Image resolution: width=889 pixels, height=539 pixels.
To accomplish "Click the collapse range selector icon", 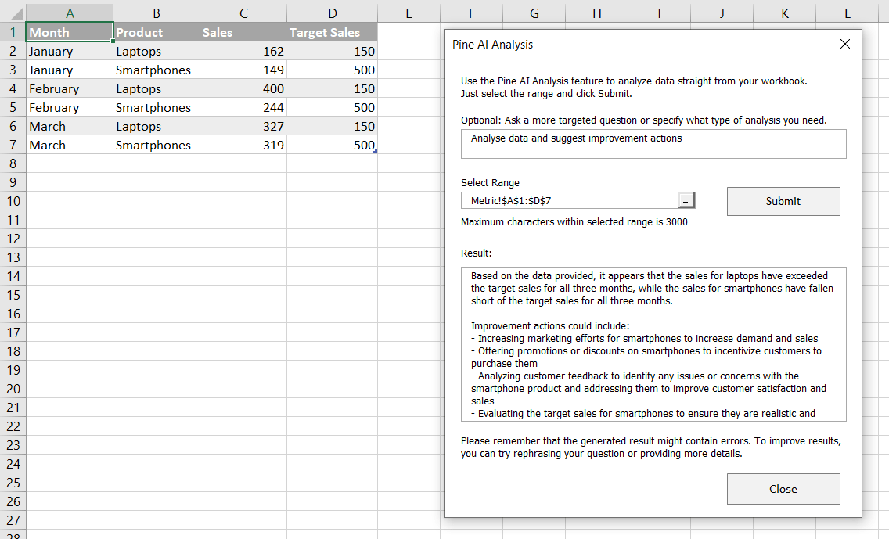I will [x=686, y=200].
